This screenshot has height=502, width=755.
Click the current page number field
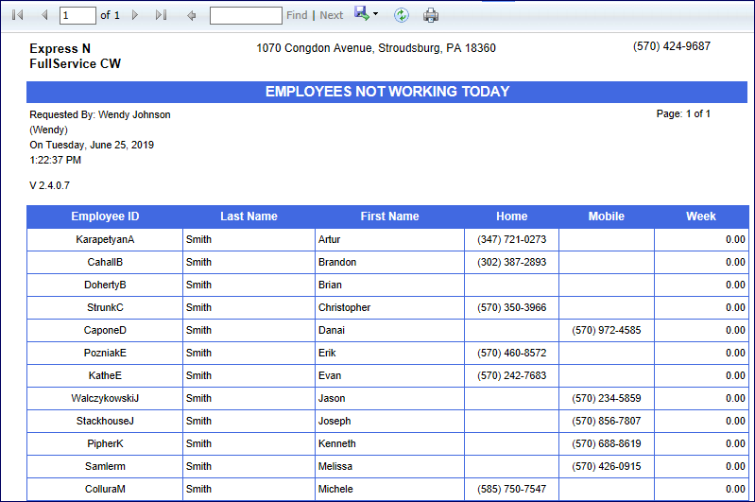pos(77,15)
